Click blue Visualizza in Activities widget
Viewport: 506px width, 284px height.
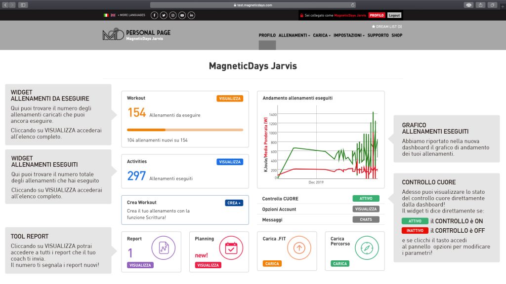pyautogui.click(x=230, y=162)
